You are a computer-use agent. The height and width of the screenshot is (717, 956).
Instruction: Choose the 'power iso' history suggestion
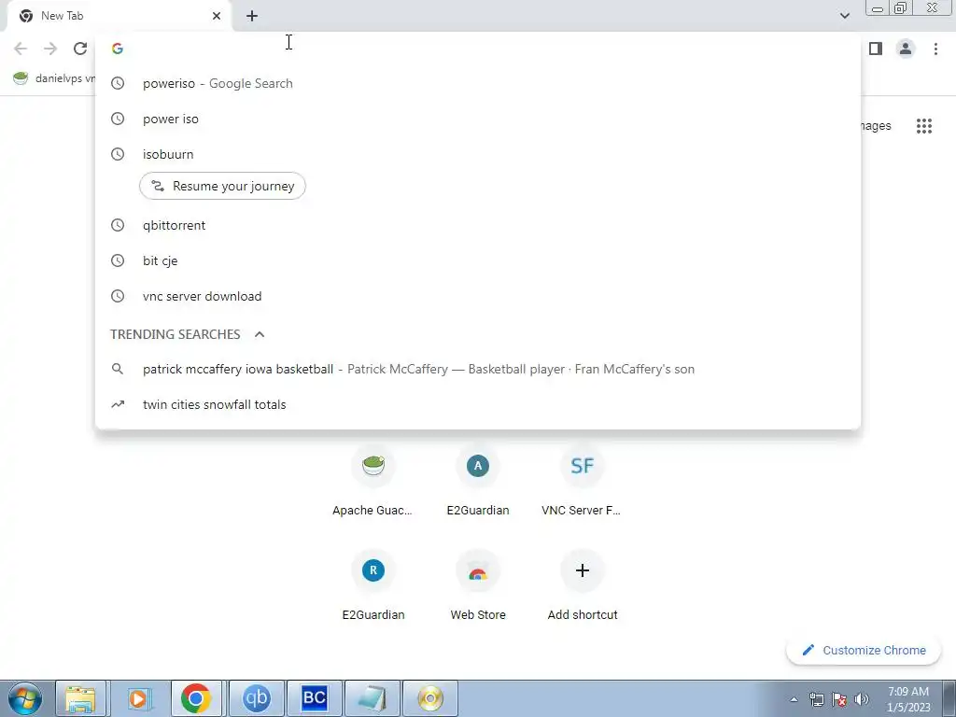pos(478,119)
